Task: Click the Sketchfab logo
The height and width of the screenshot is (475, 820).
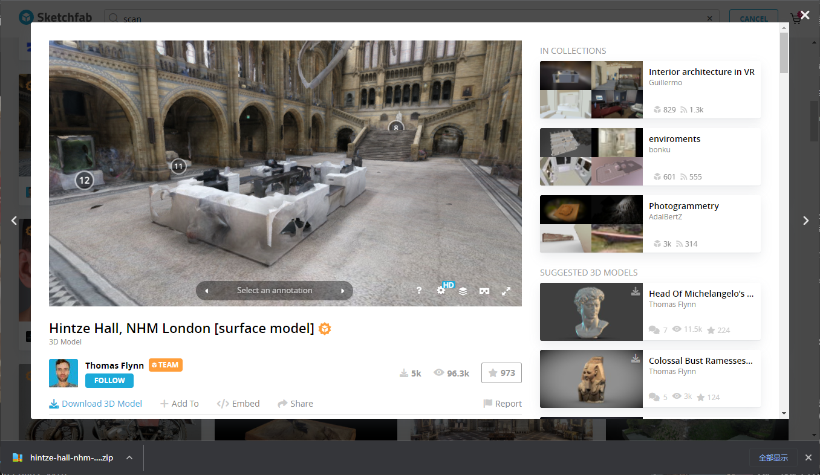Action: tap(55, 17)
